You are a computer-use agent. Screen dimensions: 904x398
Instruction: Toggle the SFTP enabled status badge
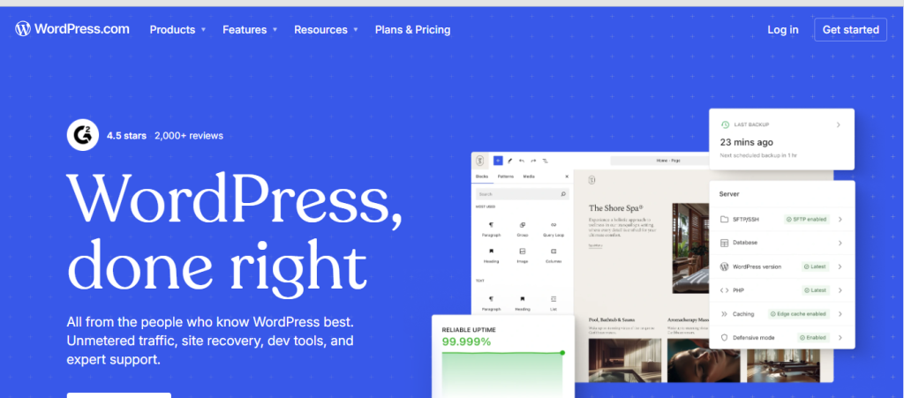[x=807, y=219]
